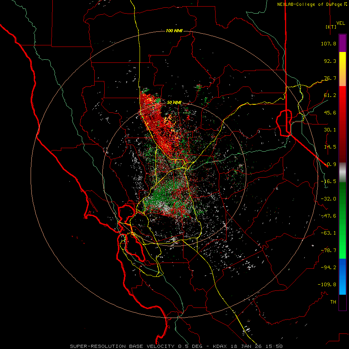The height and width of the screenshot is (349, 349).
Task: Click the -32.0 velocity scale value
Action: pyautogui.click(x=328, y=199)
